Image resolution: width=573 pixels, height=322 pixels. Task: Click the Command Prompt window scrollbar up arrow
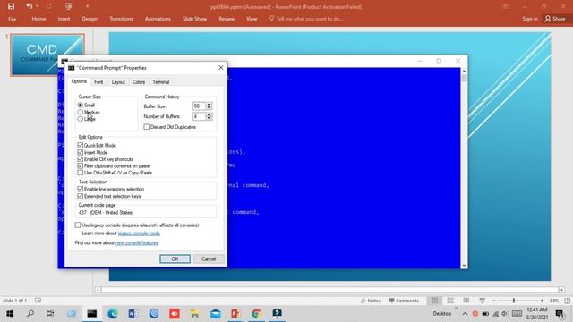pos(464,72)
